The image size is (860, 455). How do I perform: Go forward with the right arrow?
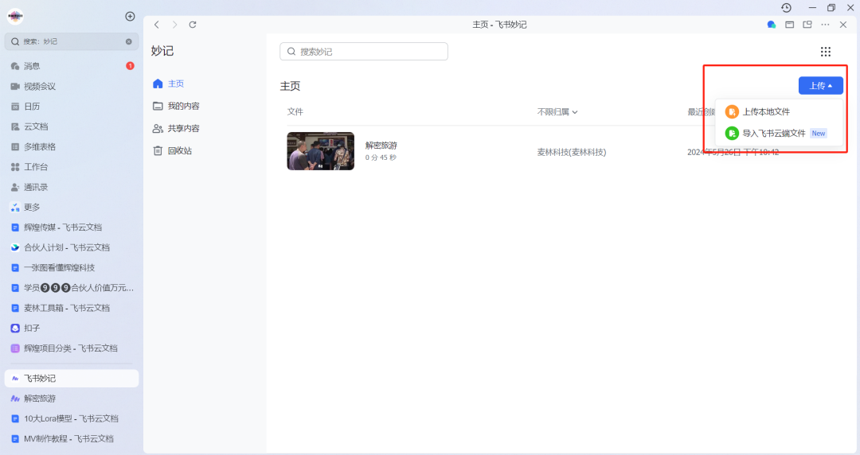pos(174,25)
